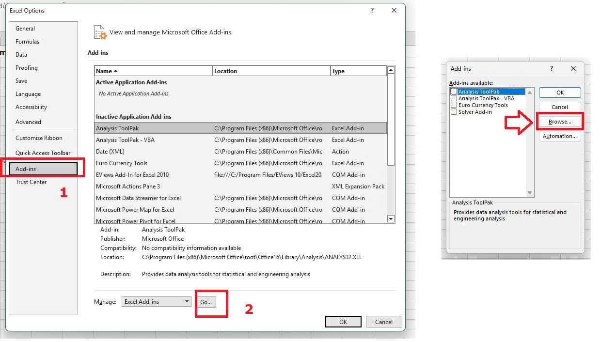Click Browse... in the Add-ins dialog

click(x=560, y=122)
